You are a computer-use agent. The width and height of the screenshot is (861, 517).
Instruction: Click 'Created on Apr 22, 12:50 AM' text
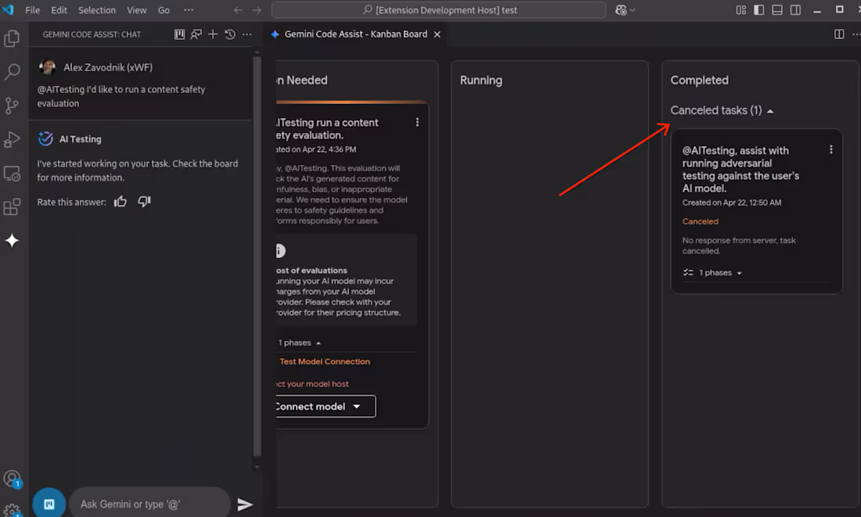[731, 203]
